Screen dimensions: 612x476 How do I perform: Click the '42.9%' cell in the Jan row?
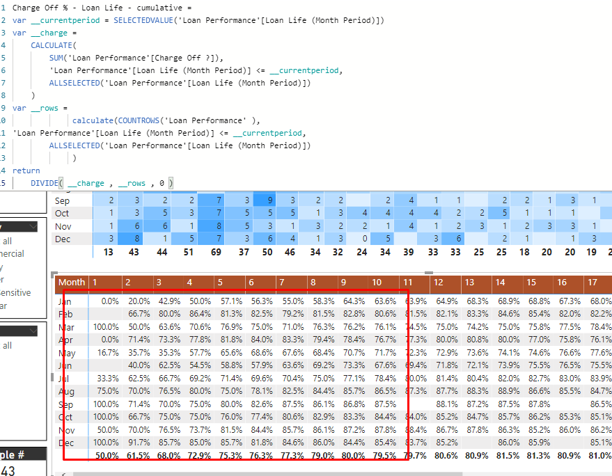pyautogui.click(x=169, y=301)
